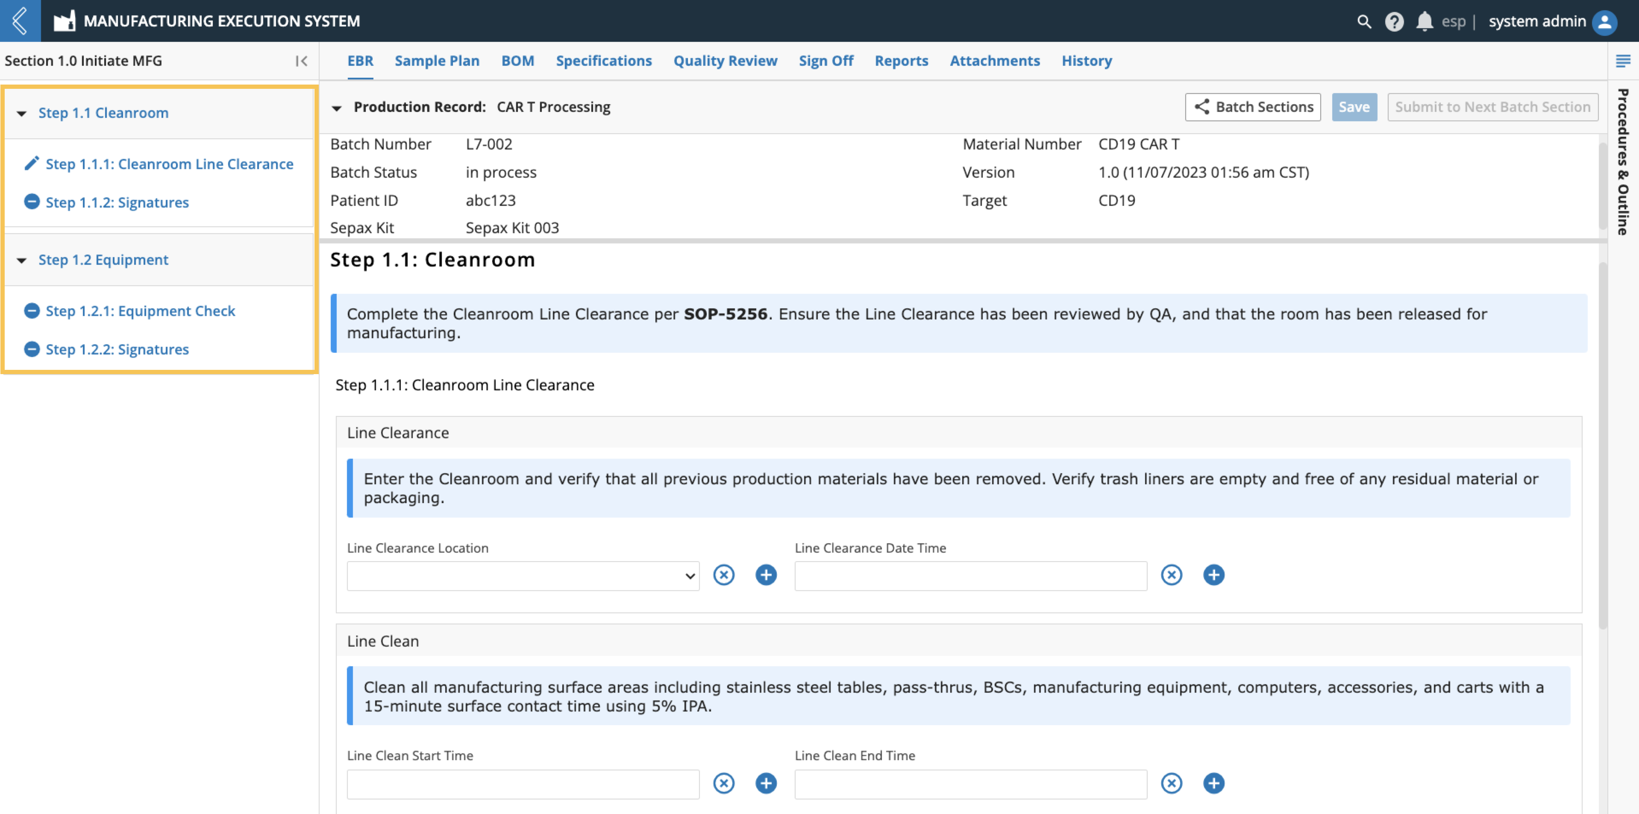1639x814 pixels.
Task: Click the Line Clean End Time field
Action: coord(971,785)
